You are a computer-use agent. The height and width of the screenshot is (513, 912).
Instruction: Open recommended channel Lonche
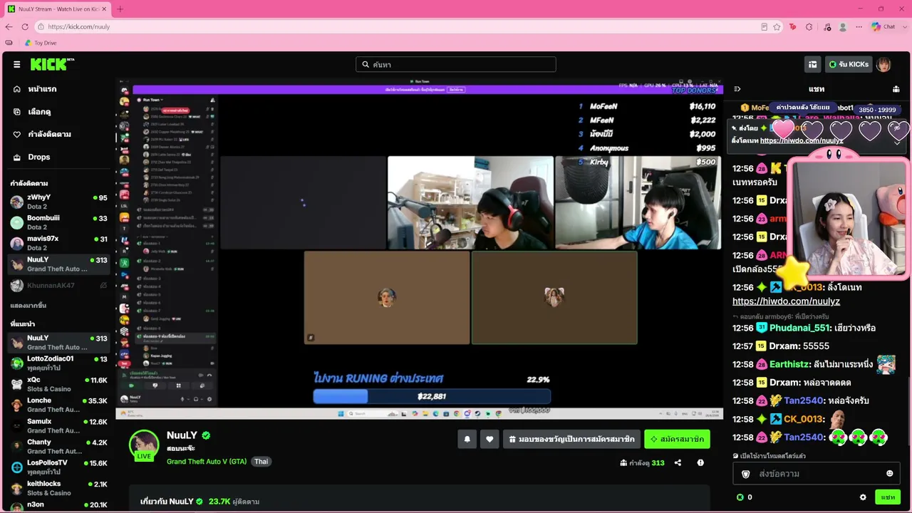(58, 405)
